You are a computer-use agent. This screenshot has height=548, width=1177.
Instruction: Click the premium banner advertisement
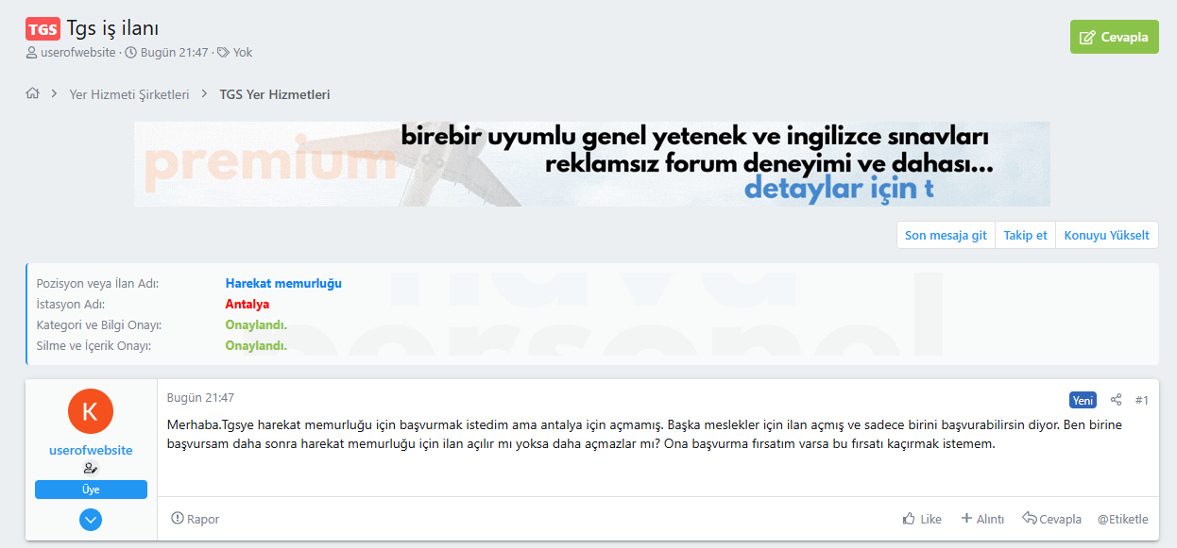point(592,164)
